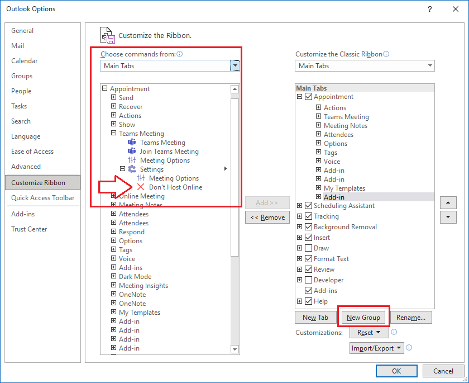Select Don't Host Online command
The height and width of the screenshot is (383, 469).
(x=175, y=187)
